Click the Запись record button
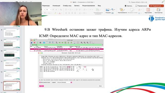Image resolution: width=165 pixels, height=93 pixels. tap(128, 6)
